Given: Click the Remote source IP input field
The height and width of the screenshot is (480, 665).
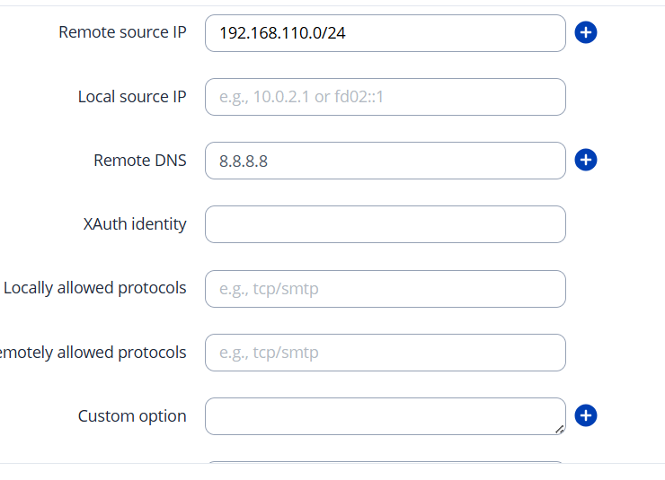Looking at the screenshot, I should point(385,33).
